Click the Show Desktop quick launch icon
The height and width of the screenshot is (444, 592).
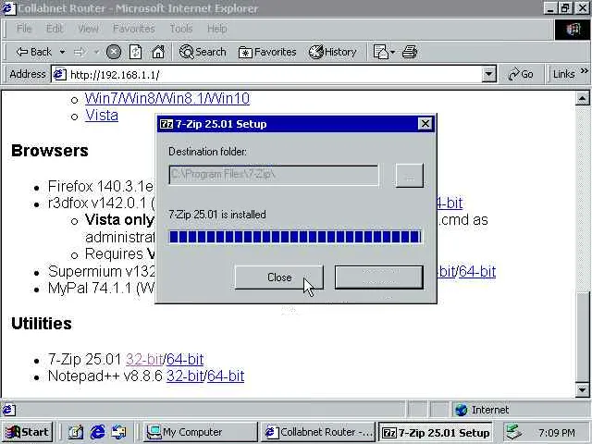click(x=75, y=432)
